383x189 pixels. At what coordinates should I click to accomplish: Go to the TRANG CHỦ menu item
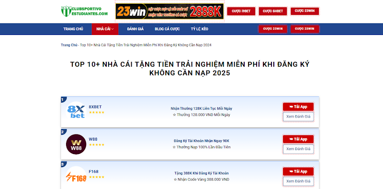(73, 29)
